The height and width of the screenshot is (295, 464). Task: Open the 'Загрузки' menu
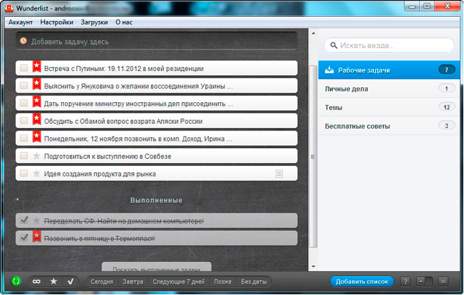tap(94, 22)
